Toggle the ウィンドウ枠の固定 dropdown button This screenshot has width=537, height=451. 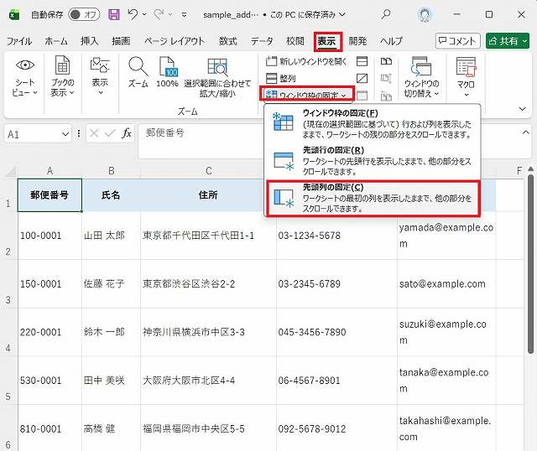(x=307, y=94)
